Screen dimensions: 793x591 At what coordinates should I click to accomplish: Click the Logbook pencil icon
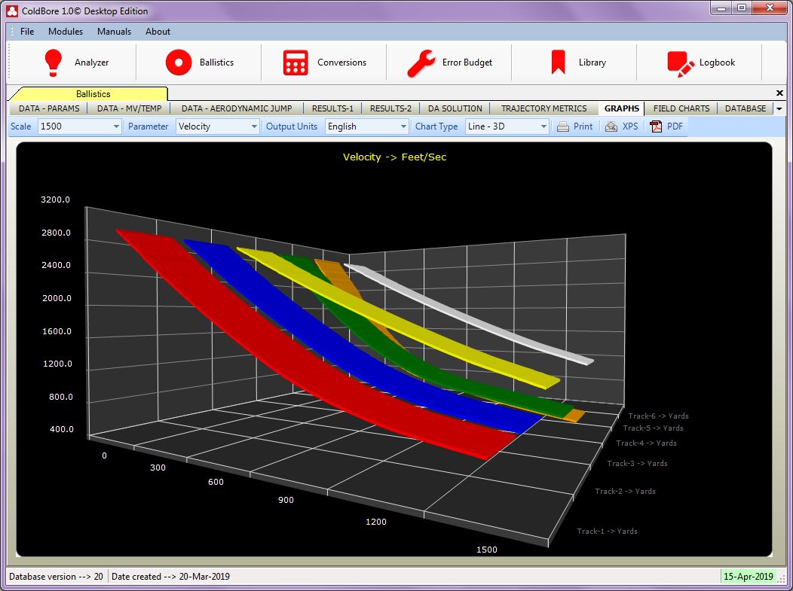(681, 64)
